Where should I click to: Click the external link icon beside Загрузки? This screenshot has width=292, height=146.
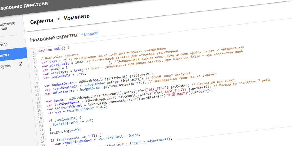pyautogui.click(x=20, y=64)
